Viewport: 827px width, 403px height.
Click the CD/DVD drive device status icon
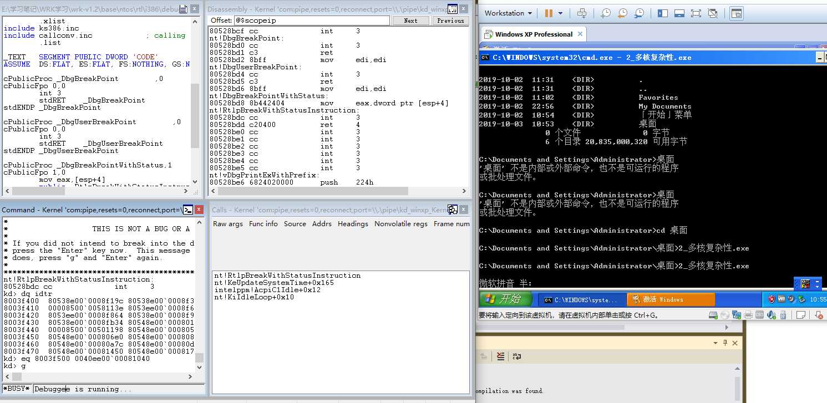pos(725,315)
